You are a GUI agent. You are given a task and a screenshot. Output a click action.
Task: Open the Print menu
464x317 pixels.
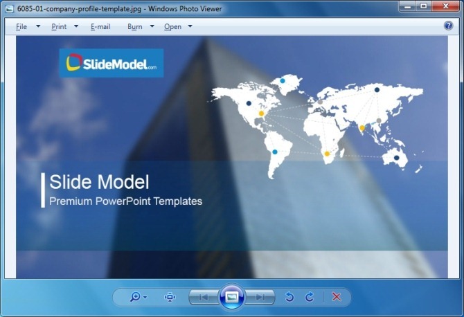click(x=59, y=26)
